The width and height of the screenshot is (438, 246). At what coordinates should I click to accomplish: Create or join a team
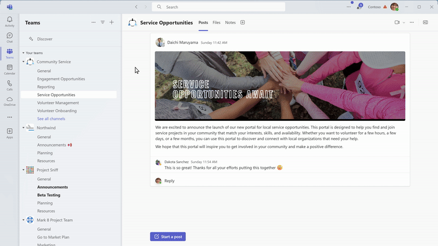(112, 22)
